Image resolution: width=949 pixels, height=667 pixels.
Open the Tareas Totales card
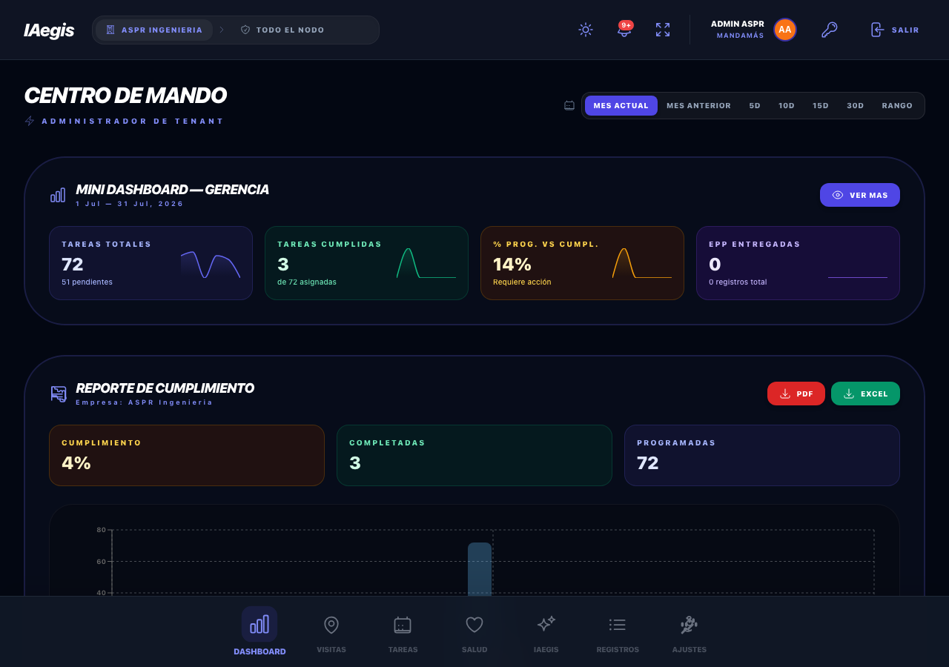[151, 263]
